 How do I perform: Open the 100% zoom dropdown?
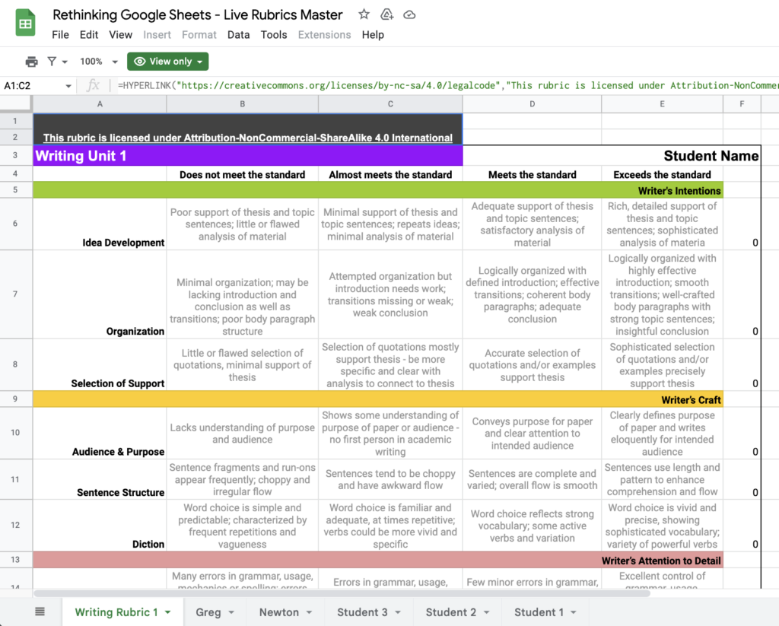[x=99, y=62]
